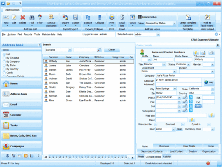This screenshot has height=167, width=222.
Task: Open the Remove duplicates tool
Action: coord(51,21)
